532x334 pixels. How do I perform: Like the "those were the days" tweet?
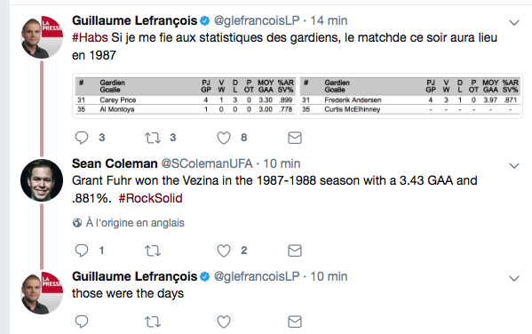224,322
